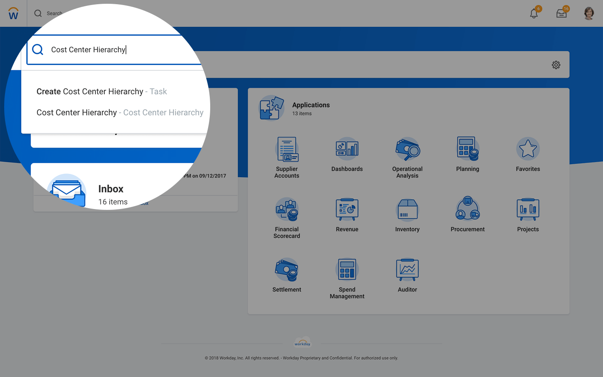Open the user profile photo menu
Screen dimensions: 603x377
click(x=589, y=13)
